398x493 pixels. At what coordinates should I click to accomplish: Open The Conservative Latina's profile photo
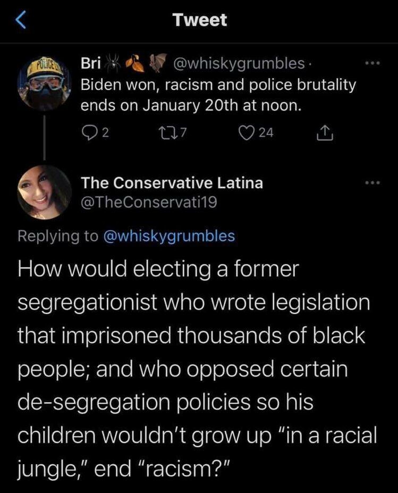(45, 192)
